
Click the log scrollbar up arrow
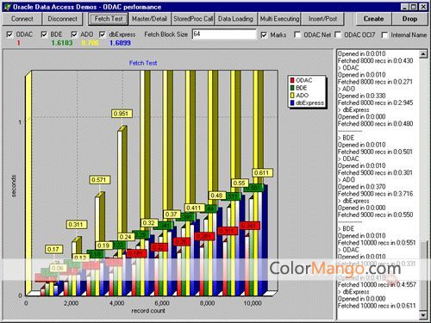(423, 54)
